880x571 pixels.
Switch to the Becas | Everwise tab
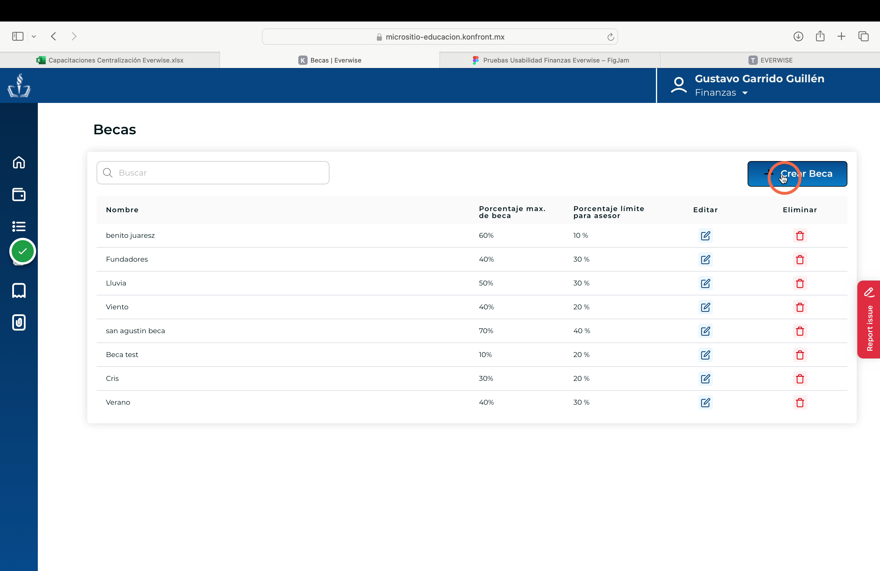coord(330,60)
